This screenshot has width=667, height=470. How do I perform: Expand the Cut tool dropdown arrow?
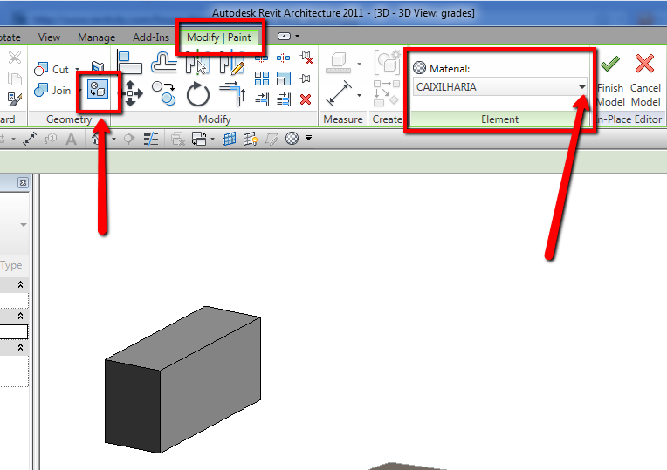coord(78,69)
